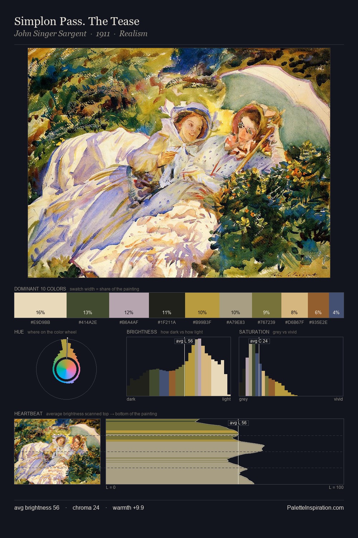
Task: Click the artist name John Singer Sargent
Action: [50, 34]
